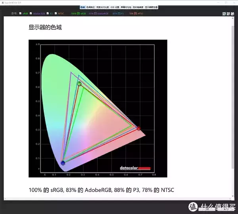Screen dimensions: 238x214
Task: Switch to the 色调响应 tab
Action: coord(90,7)
